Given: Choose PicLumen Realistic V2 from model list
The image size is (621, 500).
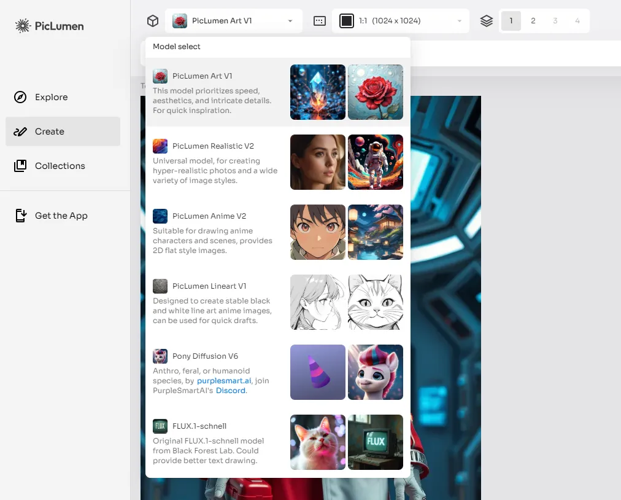Looking at the screenshot, I should coord(213,146).
